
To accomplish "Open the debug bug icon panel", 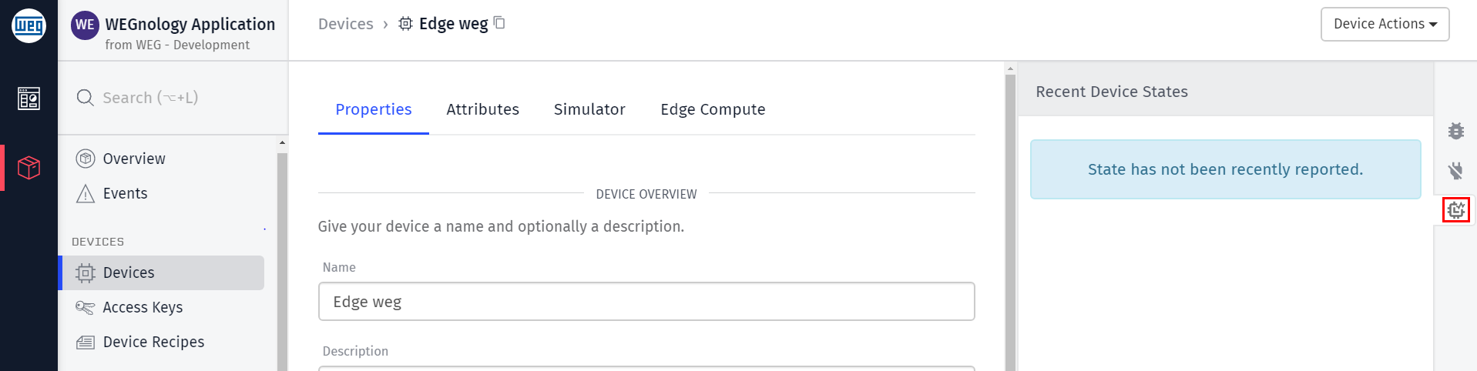I will tap(1455, 131).
